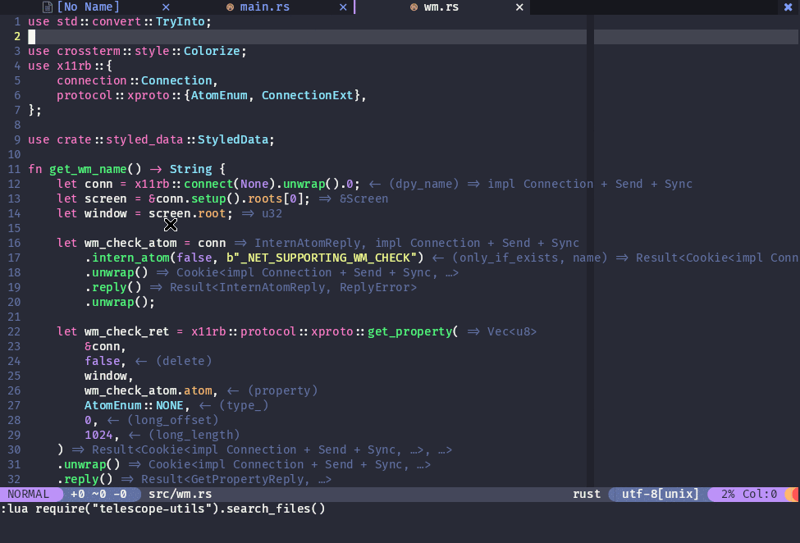Click the '(long_offset)' parameter hint
800x543 pixels.
click(173, 421)
